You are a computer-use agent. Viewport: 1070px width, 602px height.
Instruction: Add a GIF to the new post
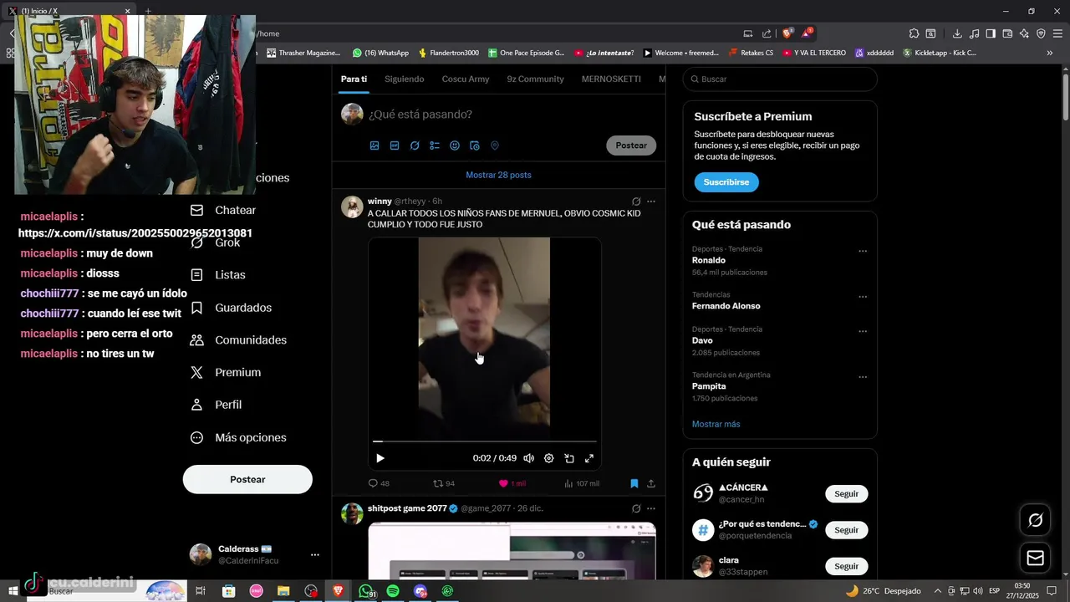pos(395,145)
